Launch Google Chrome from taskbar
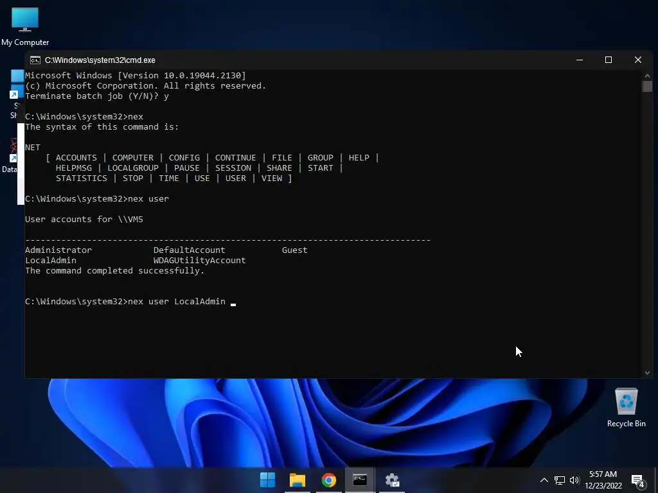 328,480
